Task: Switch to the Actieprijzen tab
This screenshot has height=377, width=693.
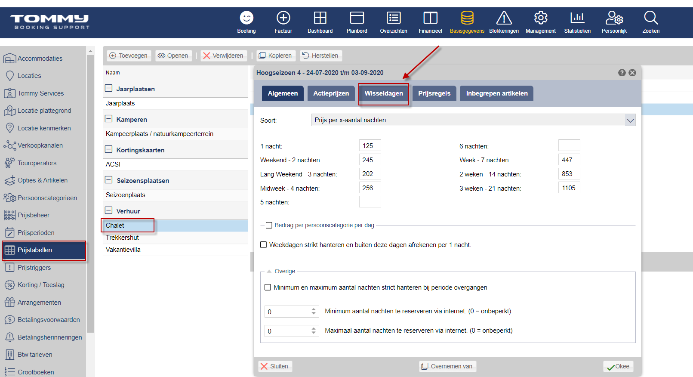Action: click(331, 93)
